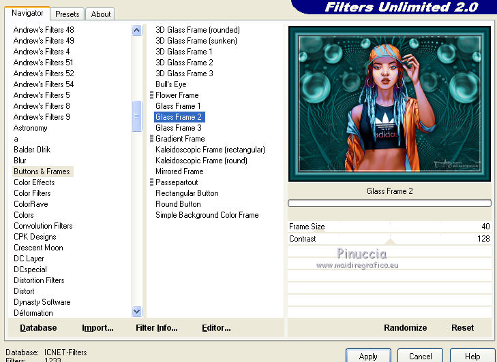Select the Balder Olrik category

point(32,150)
